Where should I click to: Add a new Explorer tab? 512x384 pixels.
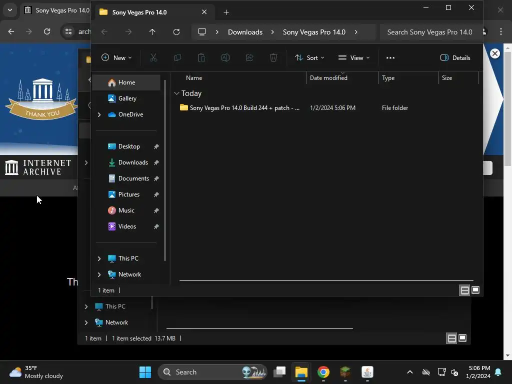pyautogui.click(x=226, y=12)
